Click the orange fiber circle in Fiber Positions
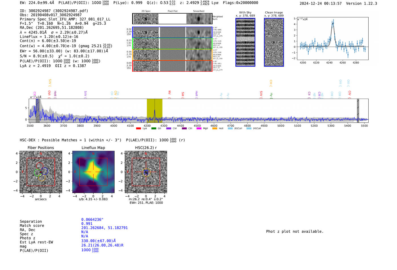The image size is (397, 270). [42, 178]
